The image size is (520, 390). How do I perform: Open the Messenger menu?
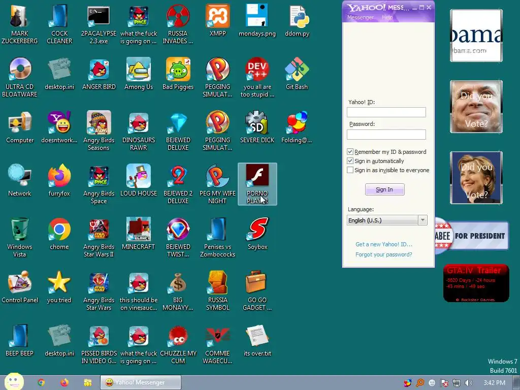[361, 17]
